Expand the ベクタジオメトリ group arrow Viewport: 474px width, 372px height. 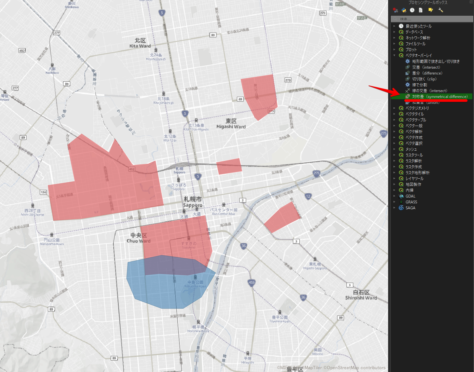pos(395,108)
